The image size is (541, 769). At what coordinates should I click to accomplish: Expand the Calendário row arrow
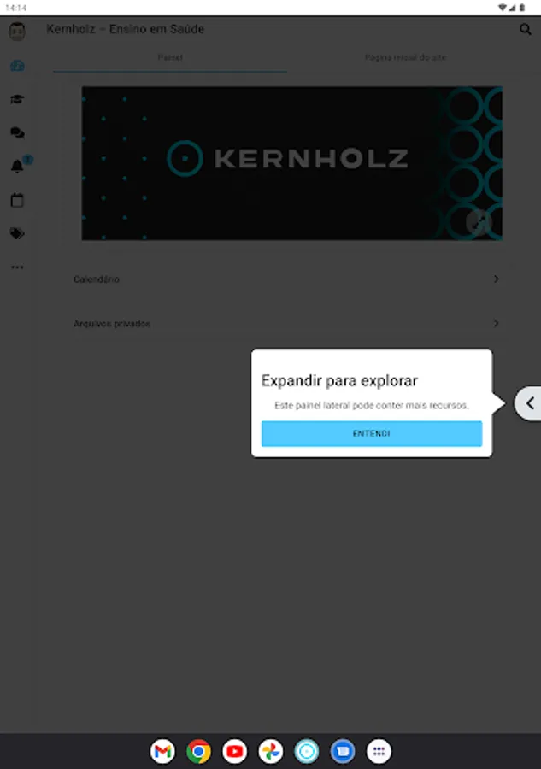pyautogui.click(x=497, y=279)
